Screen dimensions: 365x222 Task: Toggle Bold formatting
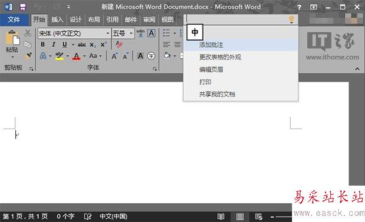tap(43, 44)
